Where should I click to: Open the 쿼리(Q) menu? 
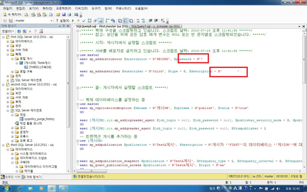click(47, 8)
